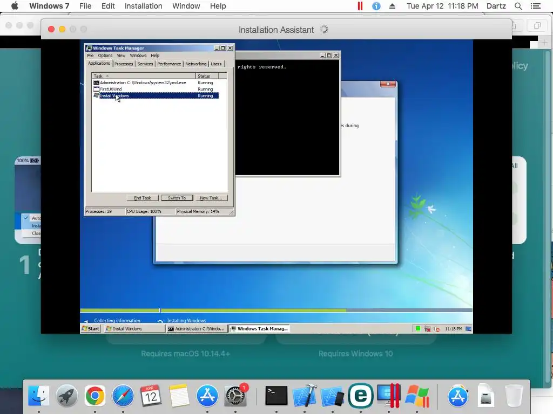Click the menu bar date and time
The width and height of the screenshot is (553, 414).
[x=442, y=6]
